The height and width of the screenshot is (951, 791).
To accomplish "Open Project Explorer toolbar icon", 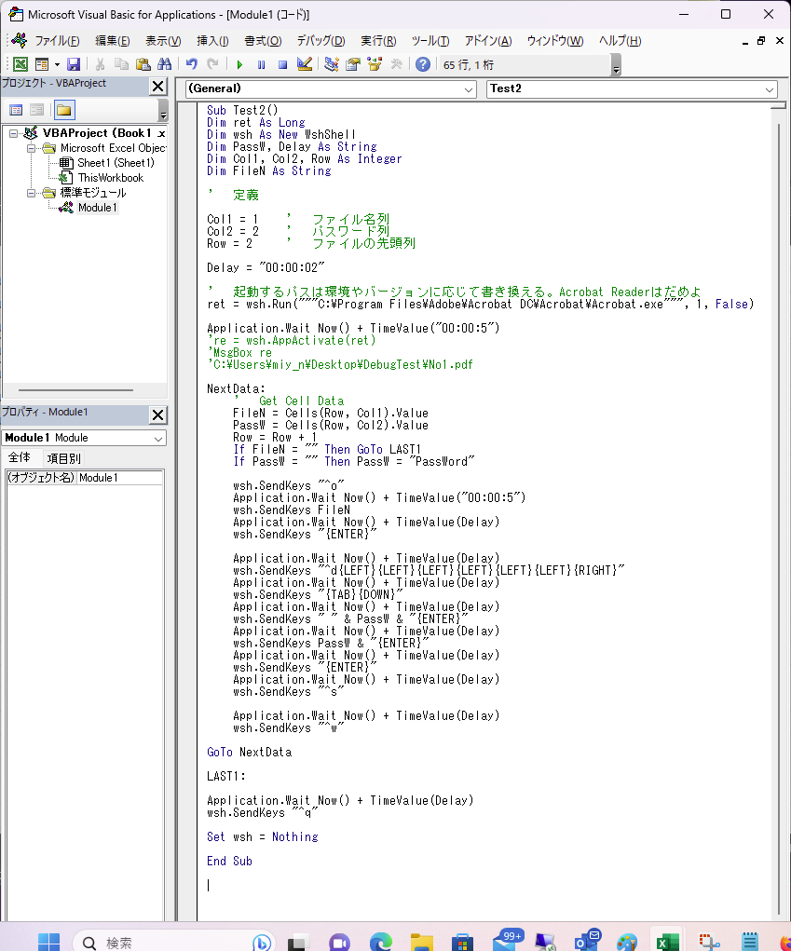I will click(x=331, y=63).
